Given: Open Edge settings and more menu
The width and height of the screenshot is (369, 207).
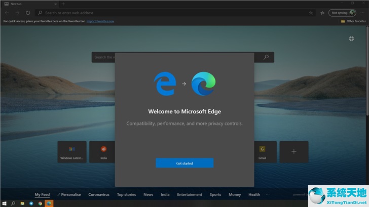Looking at the screenshot, I should coord(362,13).
